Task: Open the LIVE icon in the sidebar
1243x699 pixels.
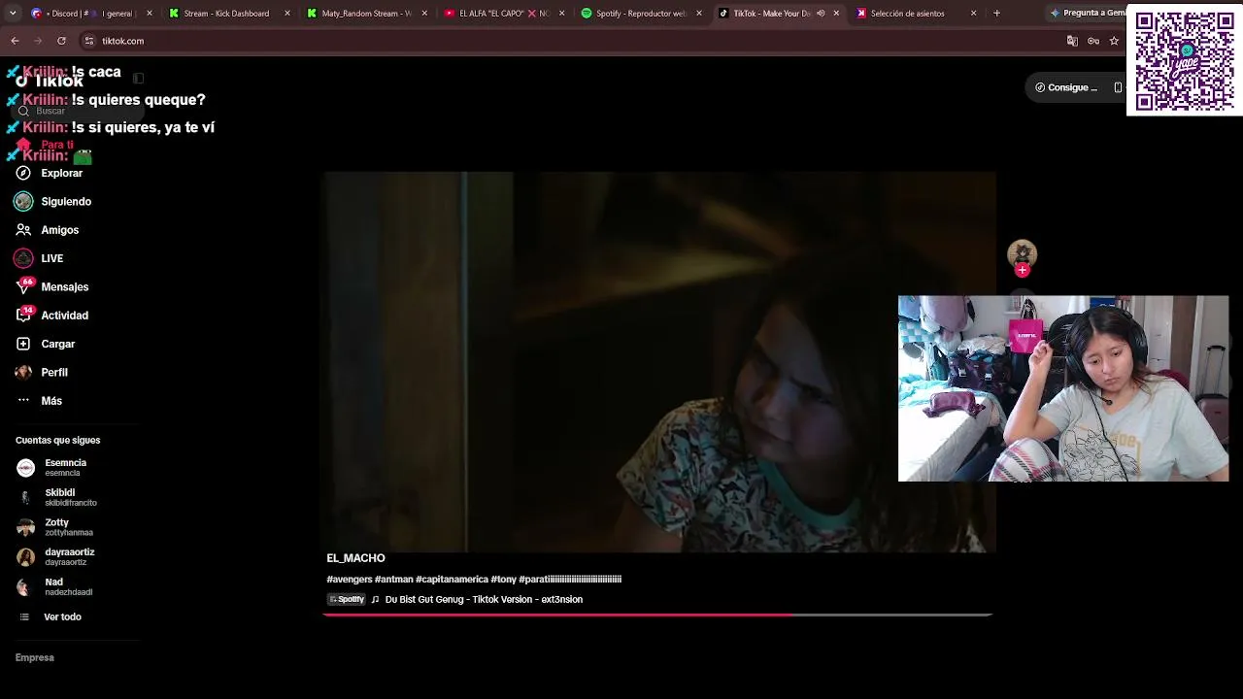Action: click(x=23, y=258)
